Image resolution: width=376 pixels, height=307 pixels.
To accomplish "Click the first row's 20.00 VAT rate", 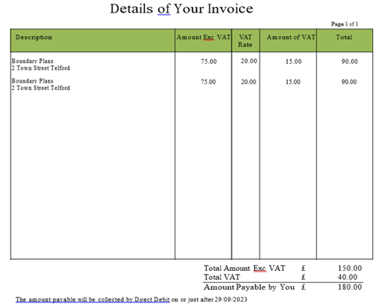I will tap(249, 61).
